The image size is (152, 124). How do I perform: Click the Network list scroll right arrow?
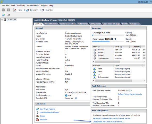coord(144,81)
